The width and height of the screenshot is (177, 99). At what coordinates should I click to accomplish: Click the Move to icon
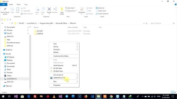click(37, 9)
